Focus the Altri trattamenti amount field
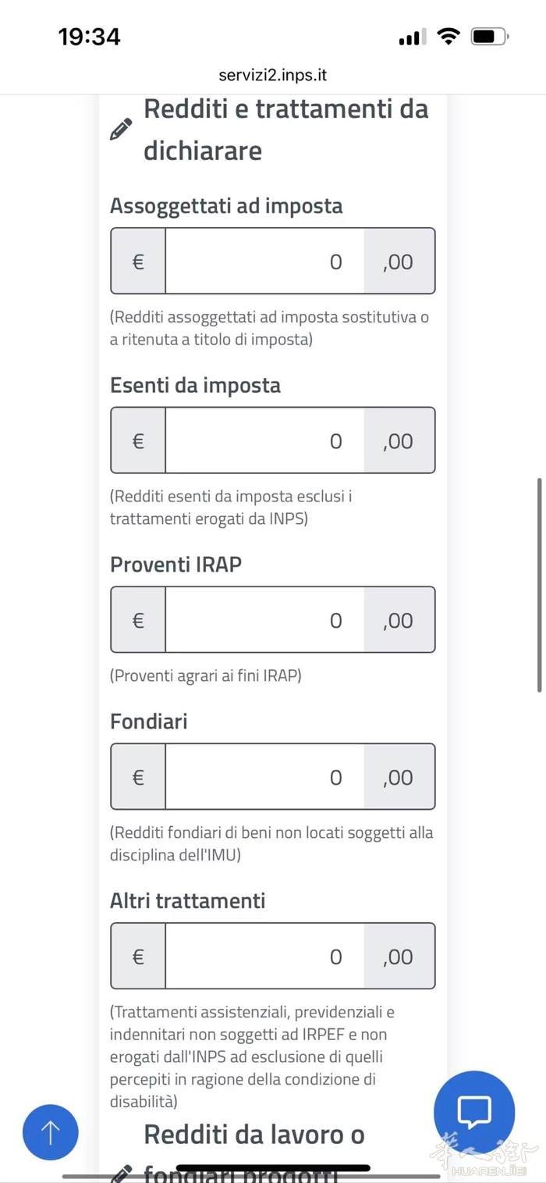 point(264,957)
